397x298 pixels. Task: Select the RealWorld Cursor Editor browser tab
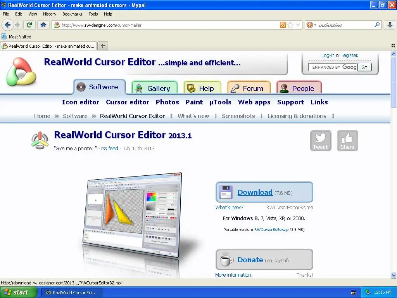click(x=48, y=46)
